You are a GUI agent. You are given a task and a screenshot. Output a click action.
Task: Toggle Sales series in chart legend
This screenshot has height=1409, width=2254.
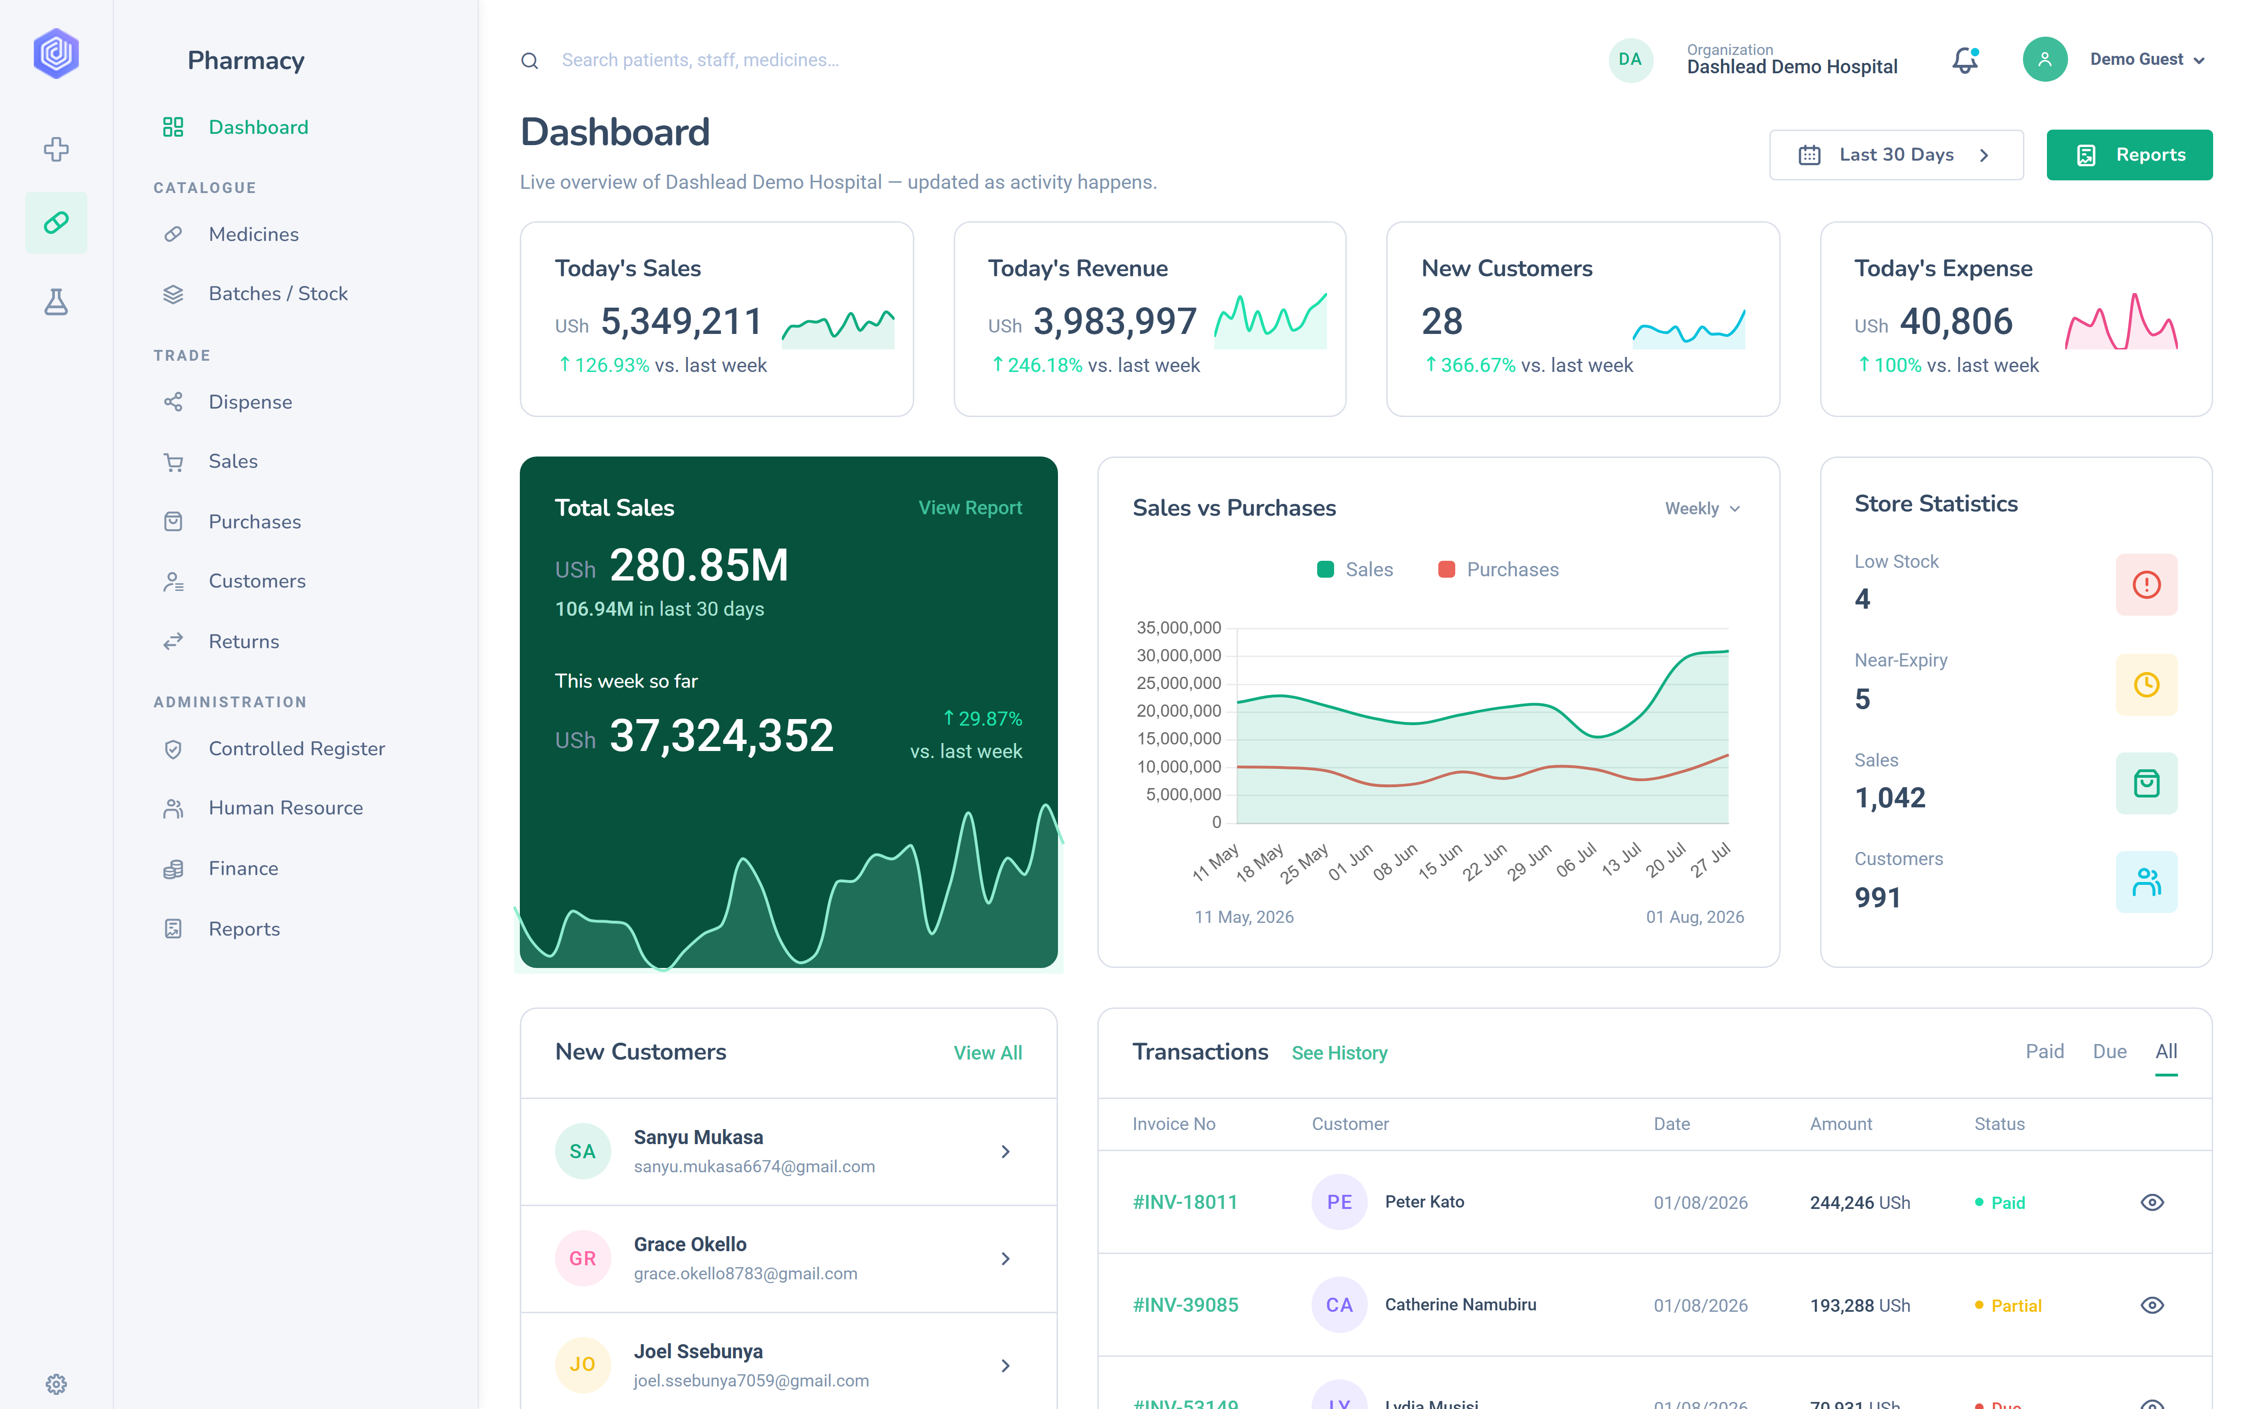point(1354,569)
